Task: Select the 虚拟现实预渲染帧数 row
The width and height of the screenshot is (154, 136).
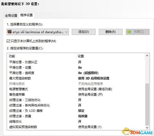Action: pos(76,127)
